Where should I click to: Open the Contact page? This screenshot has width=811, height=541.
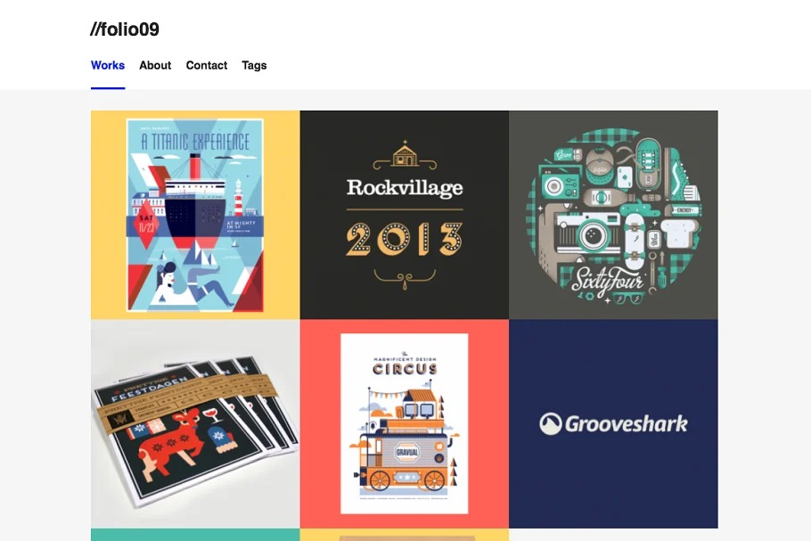pos(207,65)
